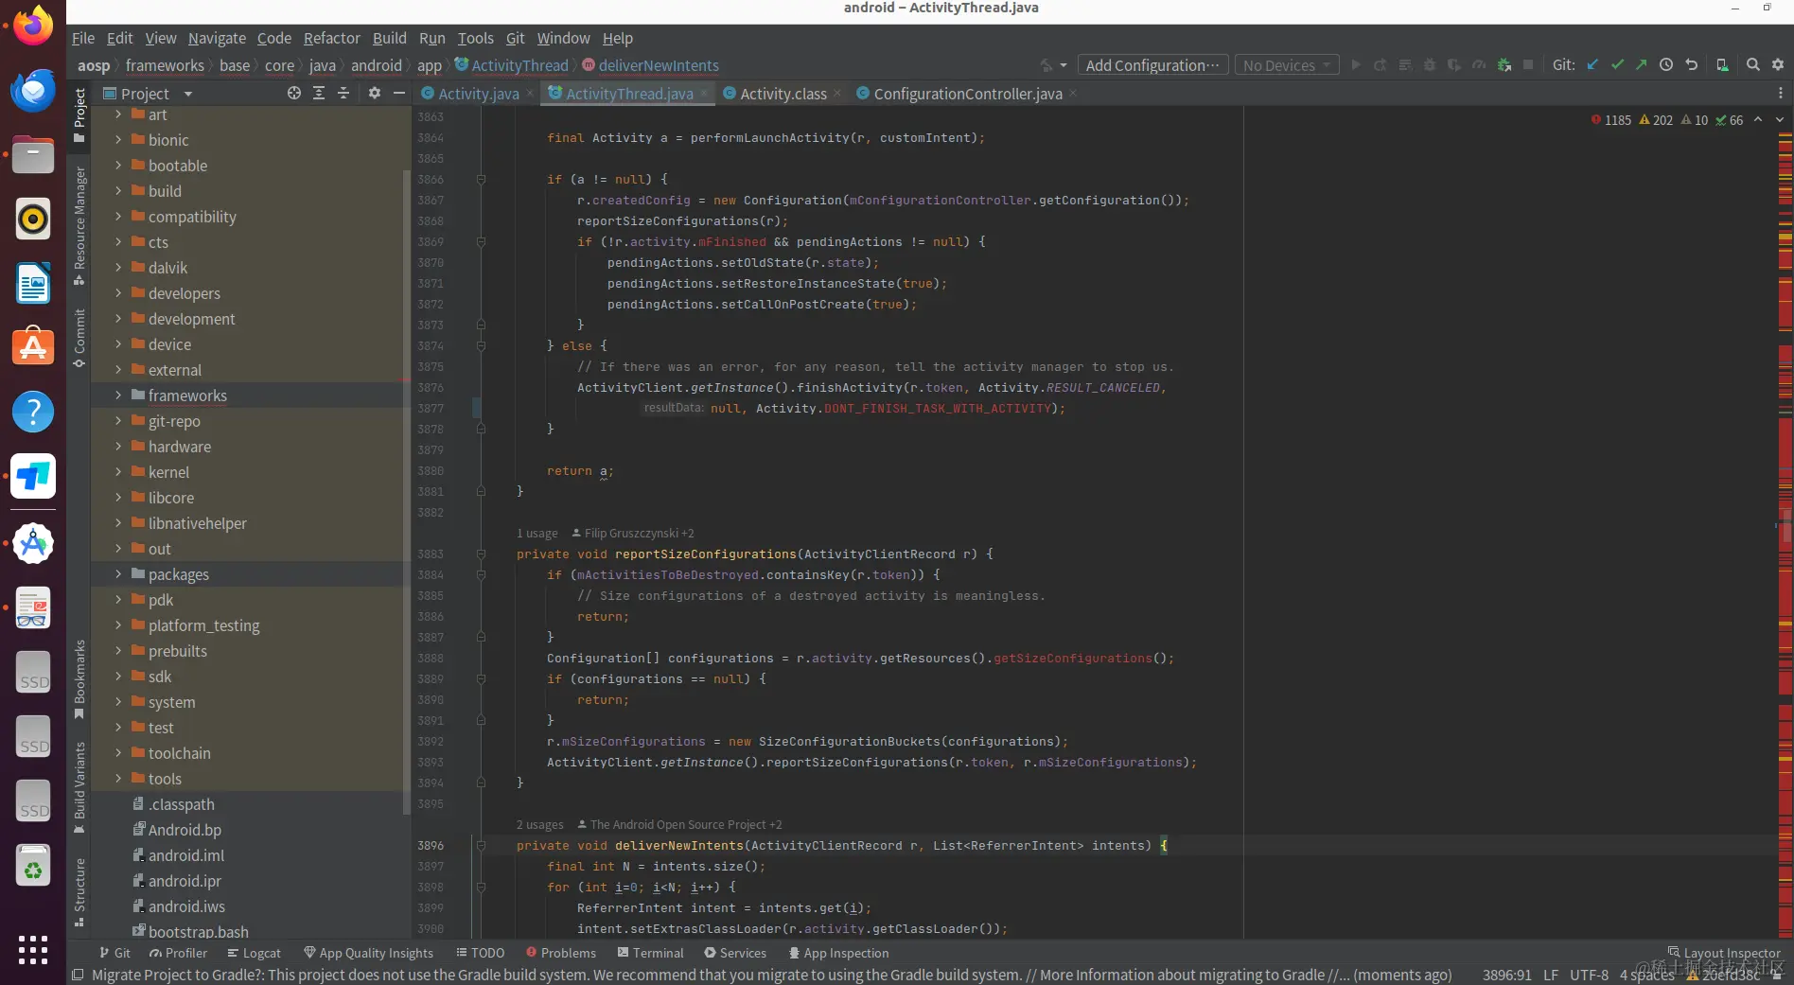Toggle the Structure tool window

(79, 892)
